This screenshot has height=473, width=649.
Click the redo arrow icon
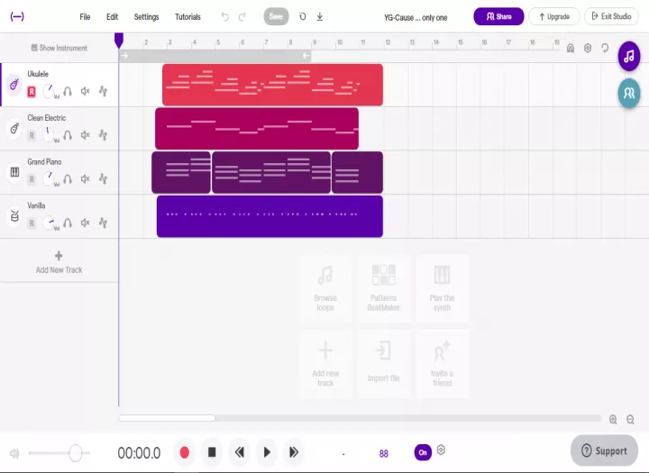point(242,16)
